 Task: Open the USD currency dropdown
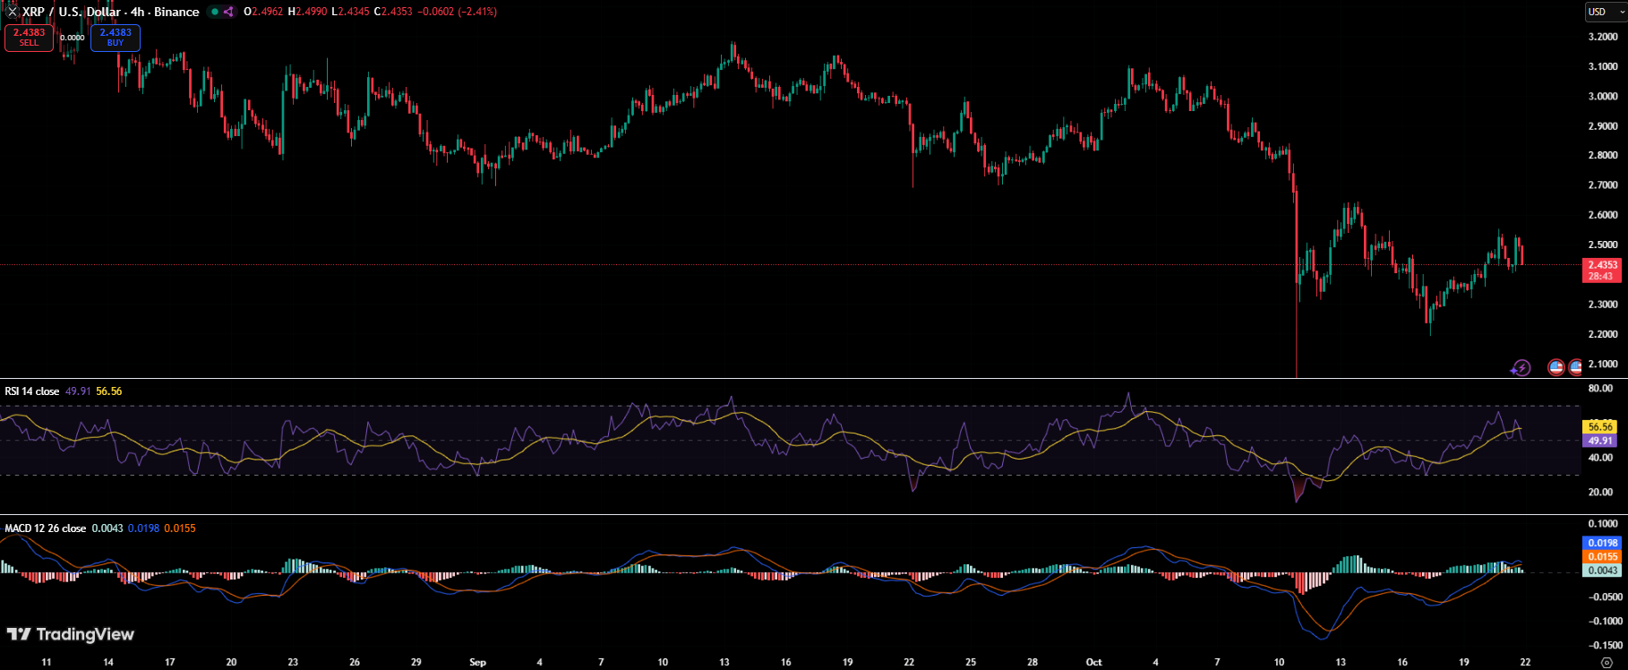click(x=1604, y=12)
